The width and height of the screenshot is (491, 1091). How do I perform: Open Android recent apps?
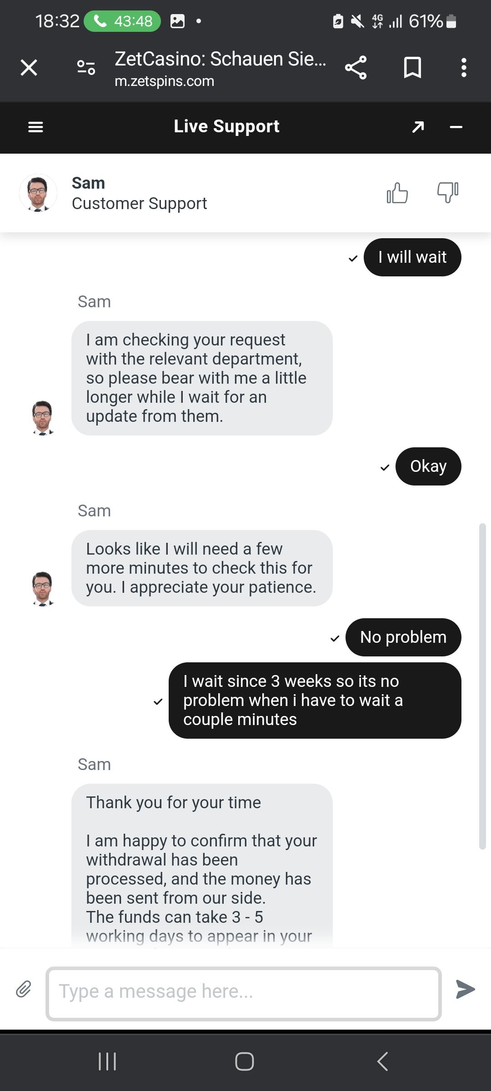(107, 1061)
